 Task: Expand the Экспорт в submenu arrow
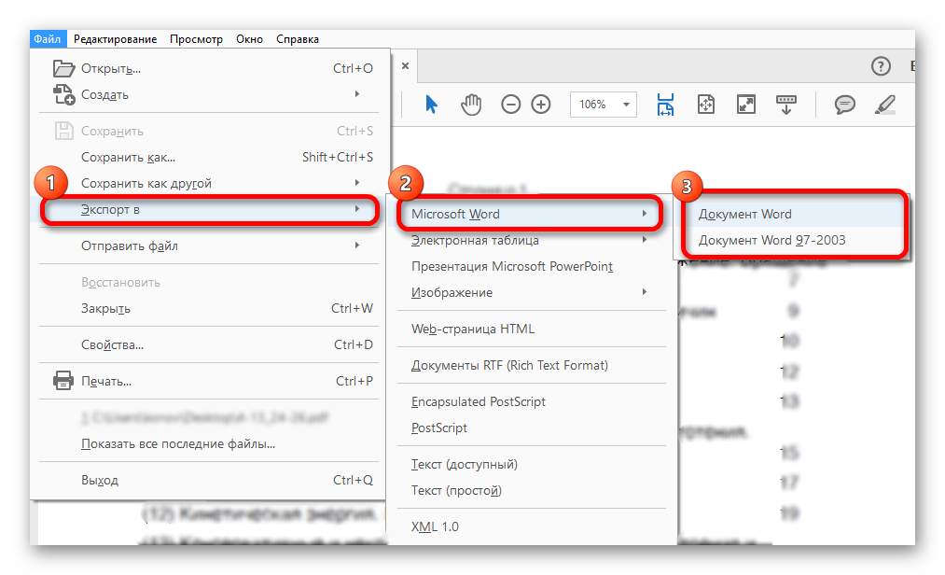click(x=357, y=209)
